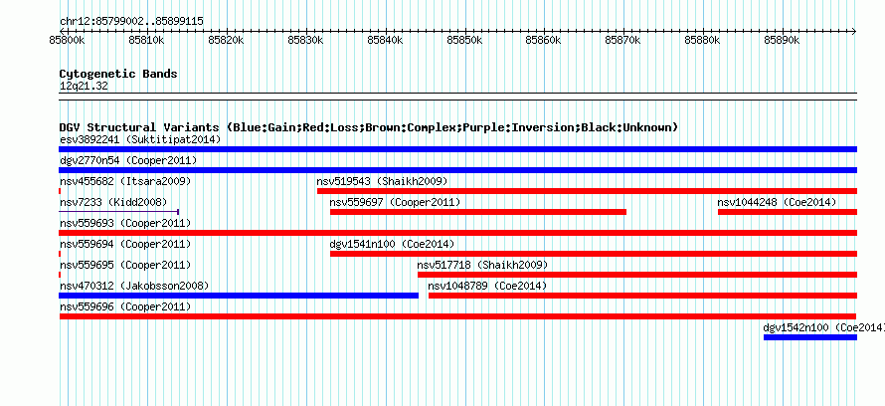
Task: Open nsv1048789 (Coe2014) label
Action: click(x=487, y=286)
